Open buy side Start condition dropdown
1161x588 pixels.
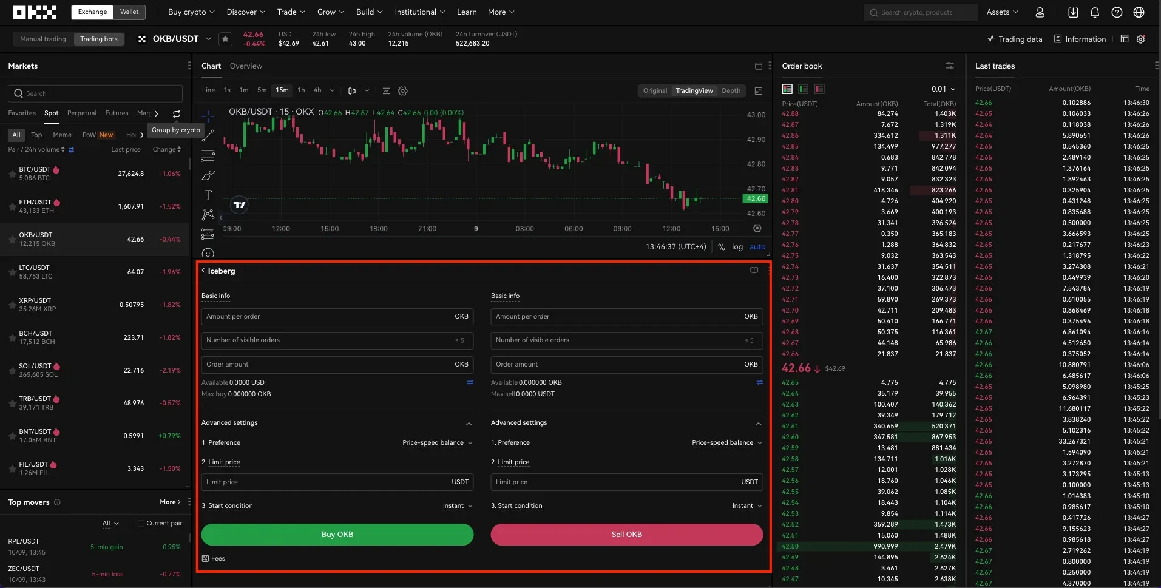458,506
